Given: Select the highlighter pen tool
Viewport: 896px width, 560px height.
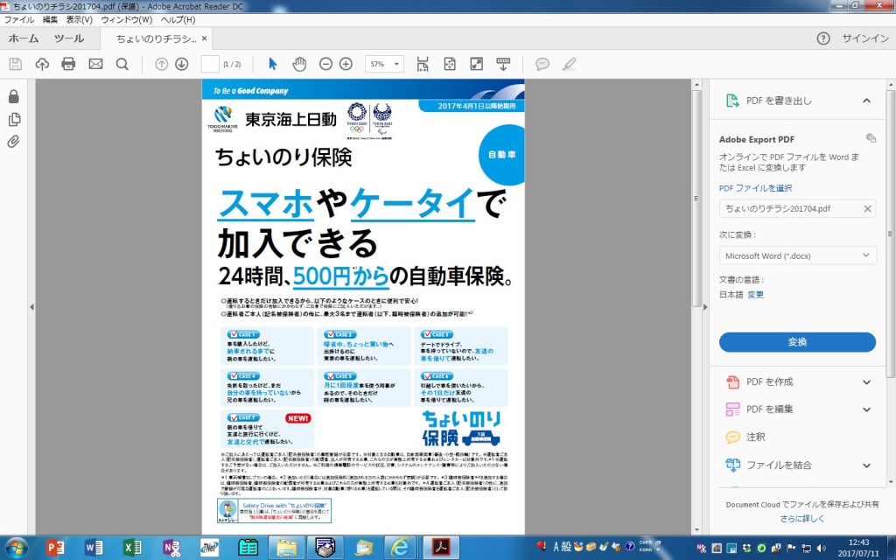Looking at the screenshot, I should coord(569,64).
